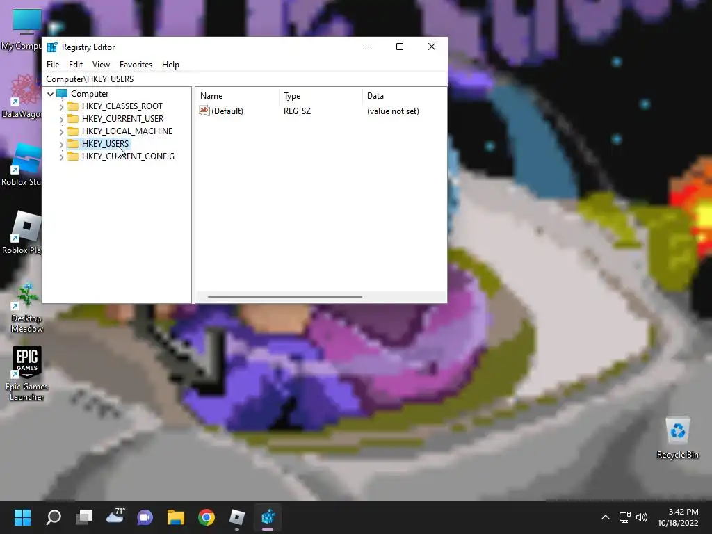712x534 pixels.
Task: Select the Epic Games Launcher shortcut
Action: pyautogui.click(x=27, y=373)
